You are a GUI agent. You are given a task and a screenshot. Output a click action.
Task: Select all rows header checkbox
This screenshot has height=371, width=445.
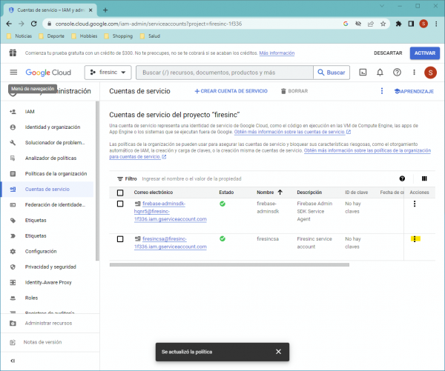pos(120,193)
